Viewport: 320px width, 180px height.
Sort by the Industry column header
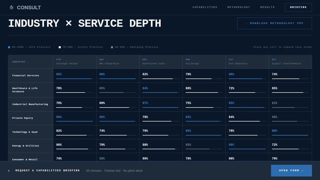pyautogui.click(x=30, y=62)
